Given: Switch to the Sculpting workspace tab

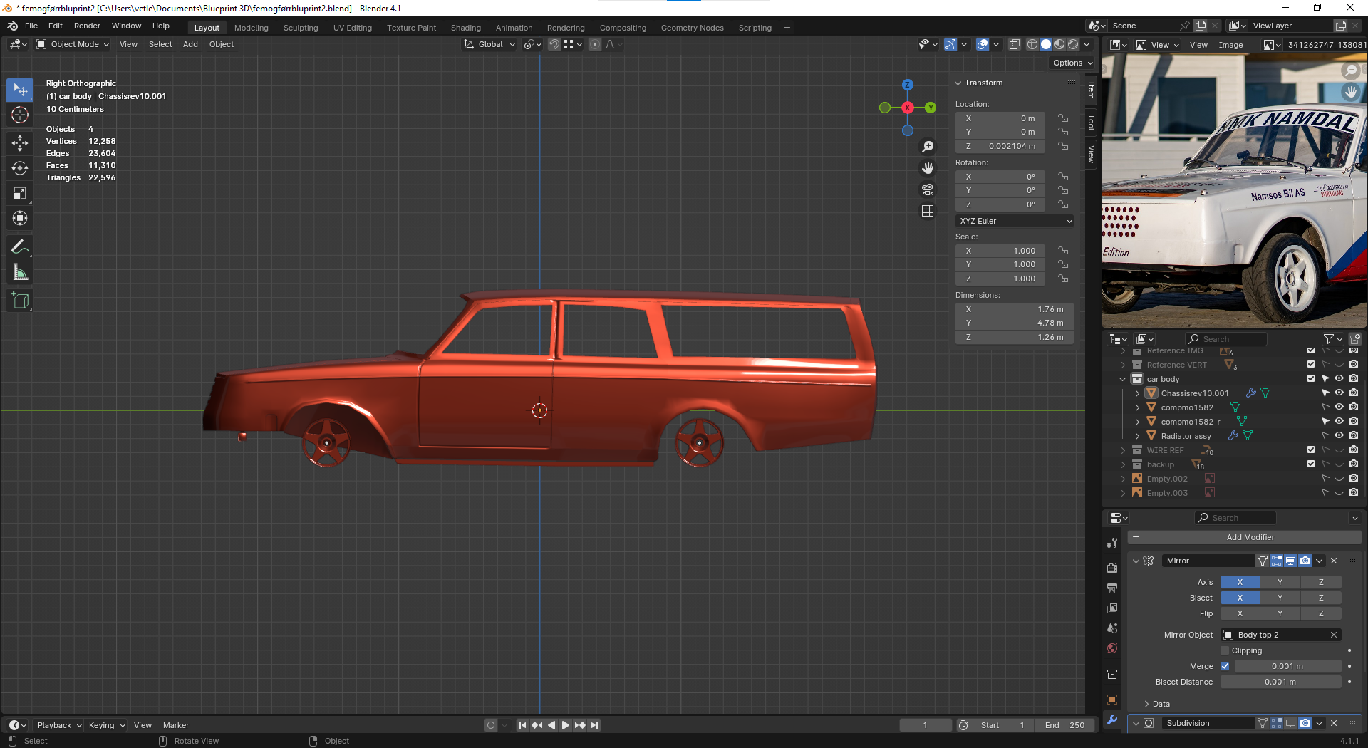Looking at the screenshot, I should coord(301,28).
